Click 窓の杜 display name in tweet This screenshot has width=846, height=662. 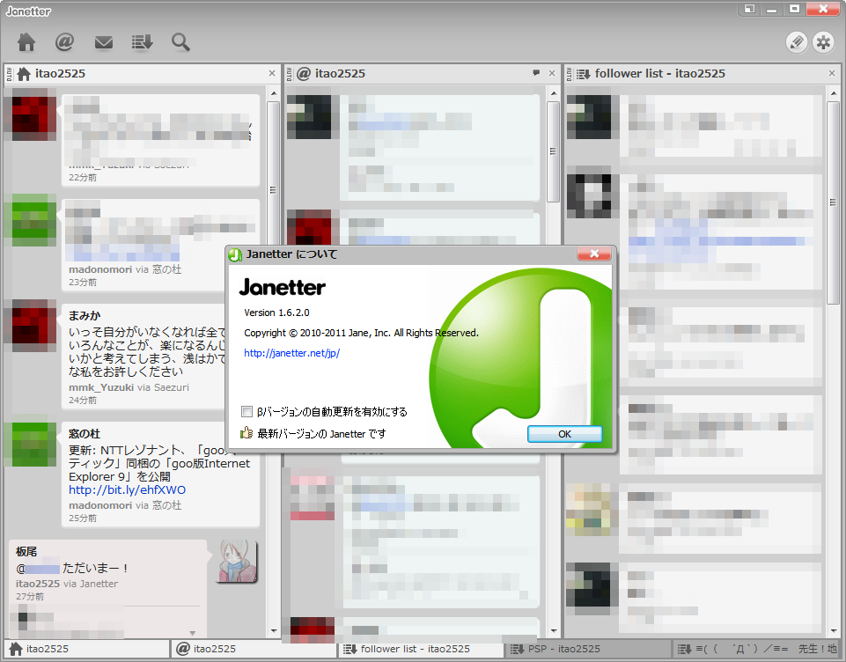pos(85,434)
